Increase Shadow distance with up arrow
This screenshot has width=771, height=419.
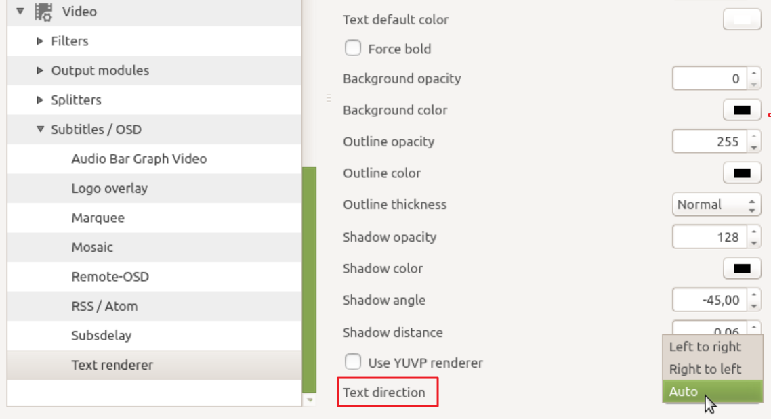754,327
